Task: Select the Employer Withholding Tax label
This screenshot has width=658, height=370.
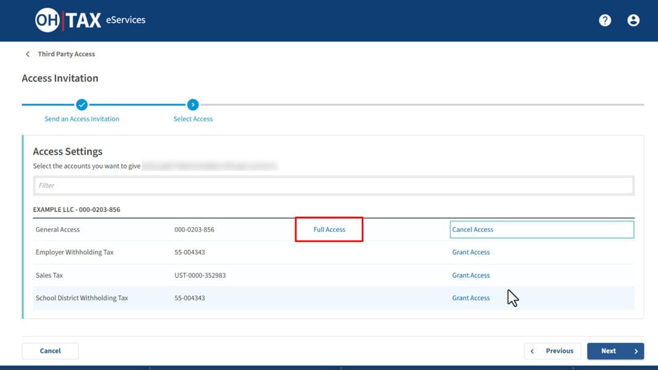Action: tap(75, 252)
